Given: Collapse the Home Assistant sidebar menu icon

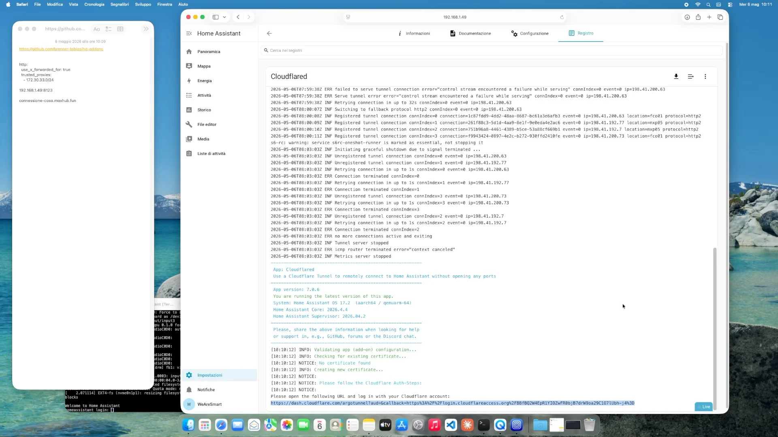Looking at the screenshot, I should 189,34.
